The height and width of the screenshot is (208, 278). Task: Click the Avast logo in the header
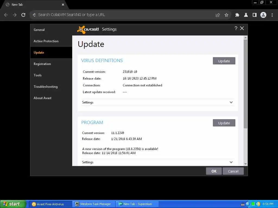[x=88, y=29]
